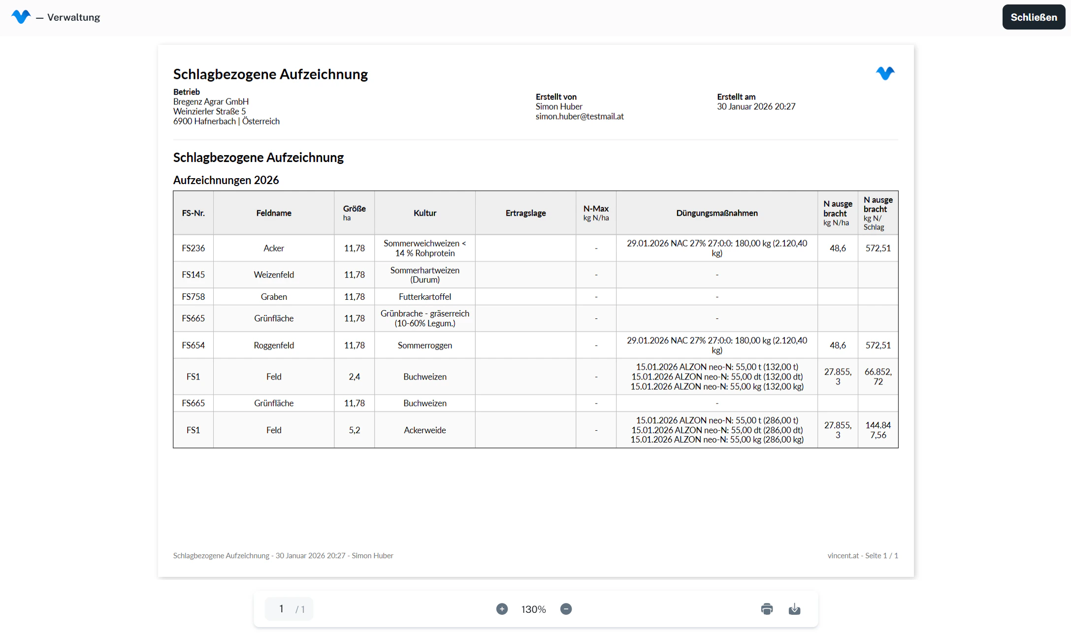The width and height of the screenshot is (1071, 633).
Task: Select the heading Aufzeichnungen 2026
Action: point(226,180)
